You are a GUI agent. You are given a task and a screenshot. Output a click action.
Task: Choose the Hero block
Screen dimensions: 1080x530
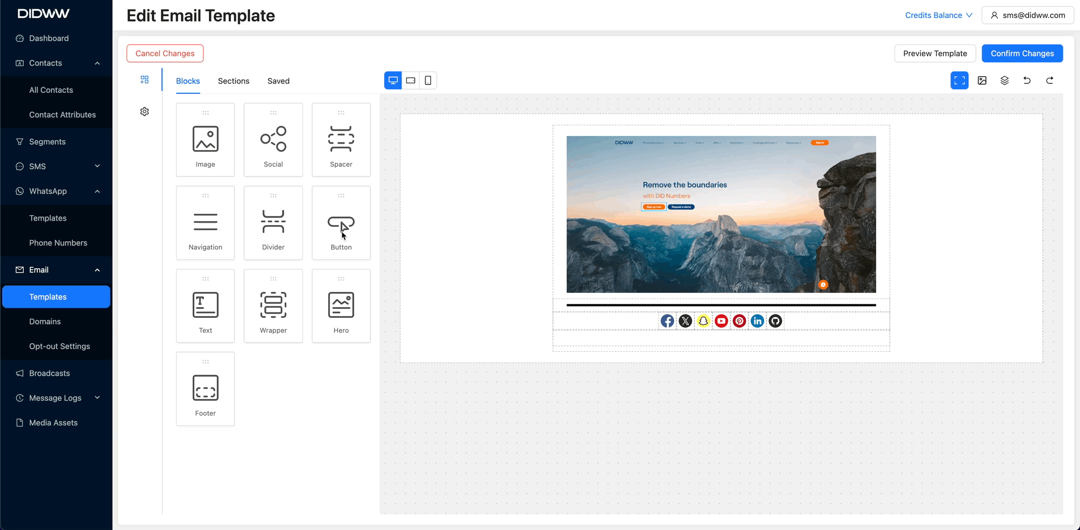tap(341, 306)
